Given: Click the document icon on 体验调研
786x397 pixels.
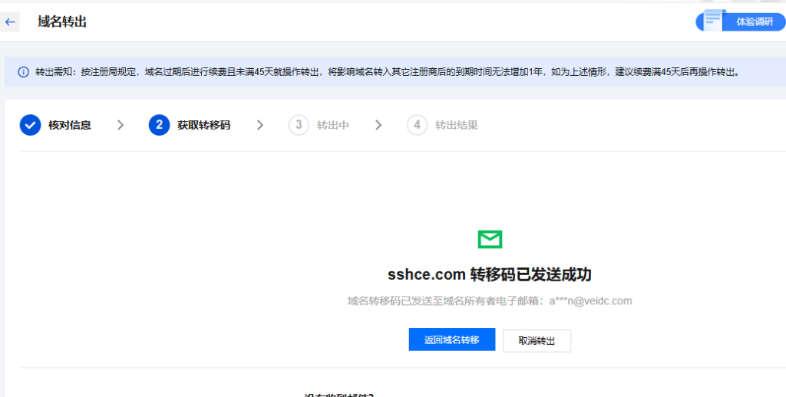Looking at the screenshot, I should point(714,20).
